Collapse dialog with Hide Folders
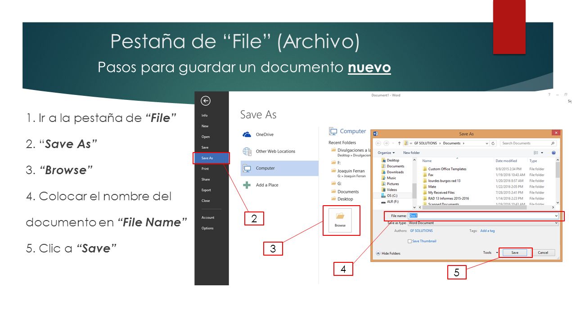 [388, 253]
